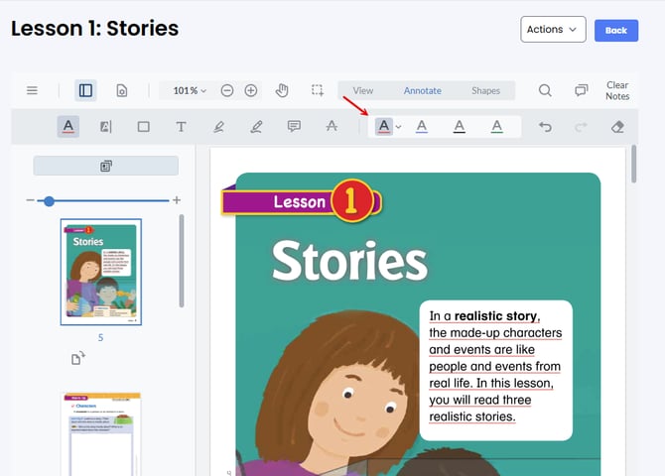Select the eraser tool
This screenshot has width=665, height=476.
[617, 127]
